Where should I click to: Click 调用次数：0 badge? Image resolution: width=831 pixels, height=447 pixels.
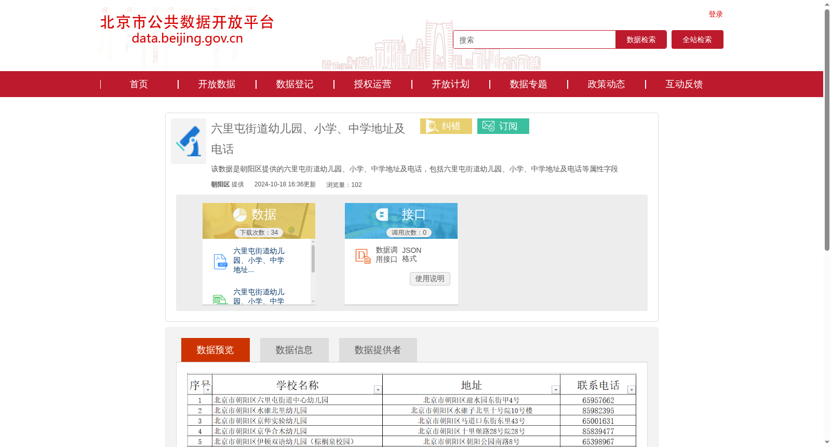click(x=409, y=233)
